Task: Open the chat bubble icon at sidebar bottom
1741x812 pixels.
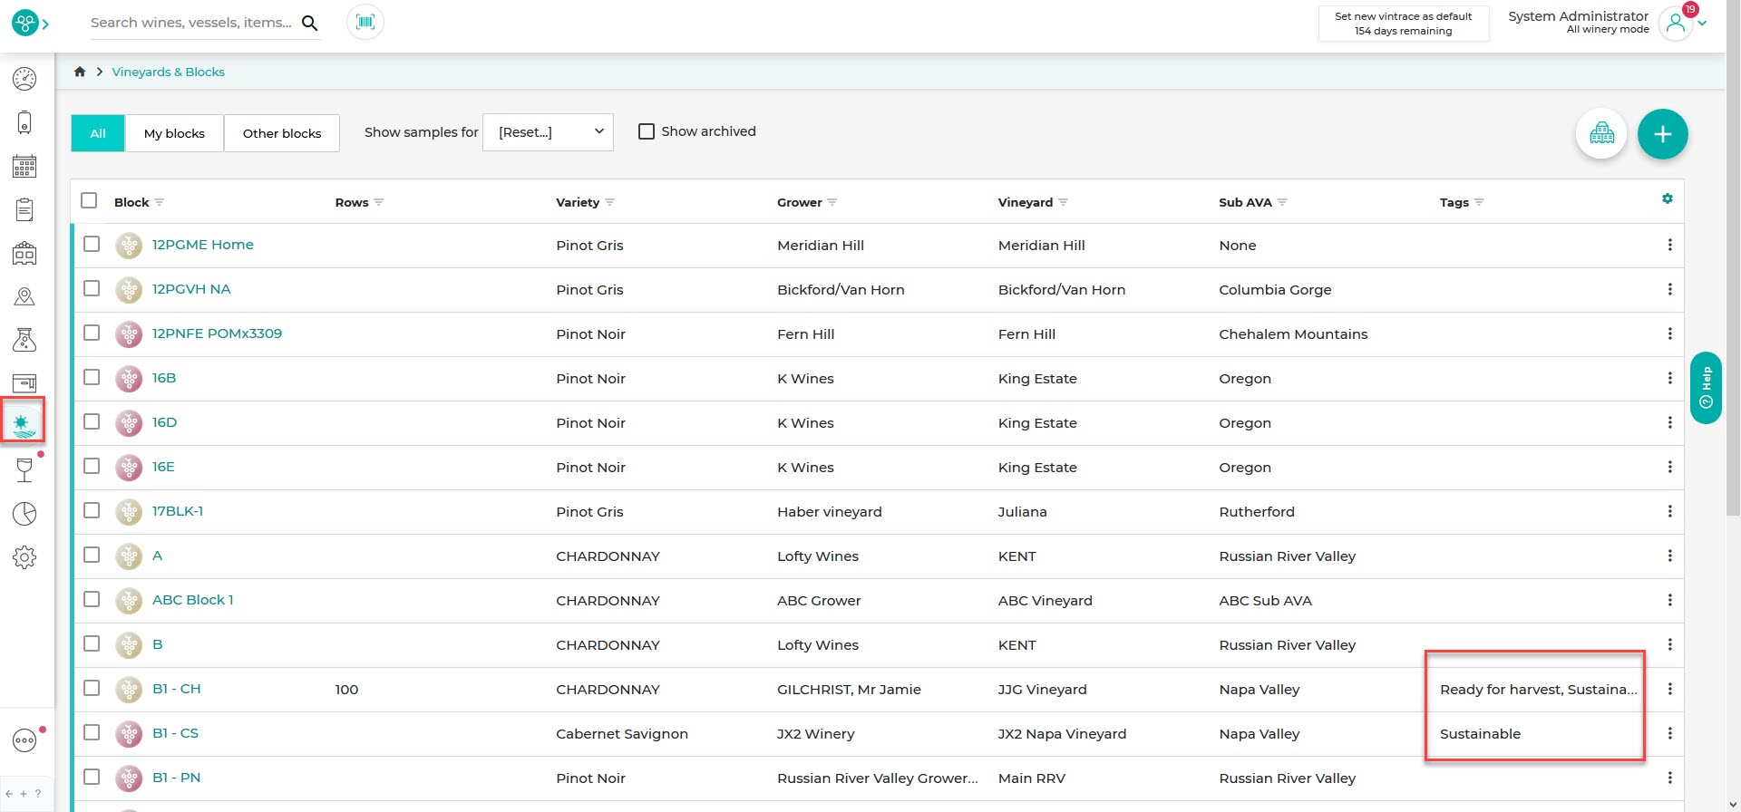Action: click(x=24, y=740)
